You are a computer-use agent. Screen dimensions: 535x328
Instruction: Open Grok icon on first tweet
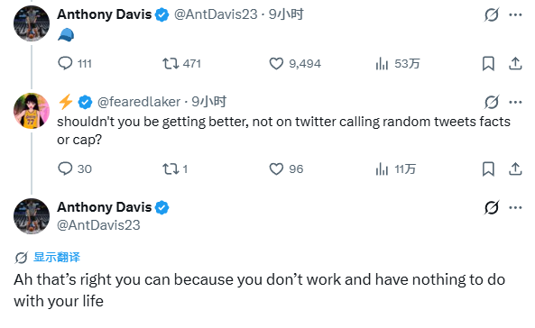492,14
